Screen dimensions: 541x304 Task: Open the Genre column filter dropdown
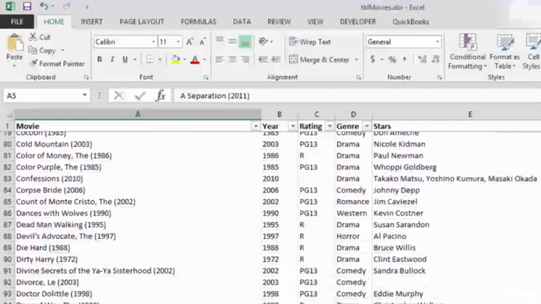pyautogui.click(x=367, y=126)
